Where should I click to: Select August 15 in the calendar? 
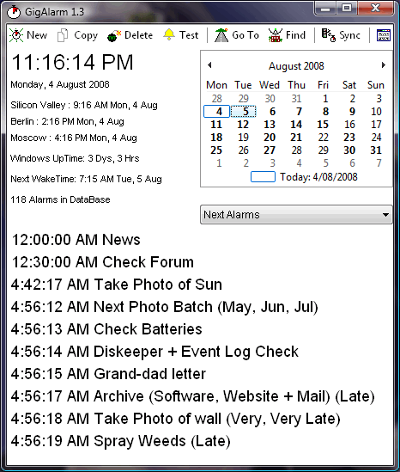[x=323, y=125]
